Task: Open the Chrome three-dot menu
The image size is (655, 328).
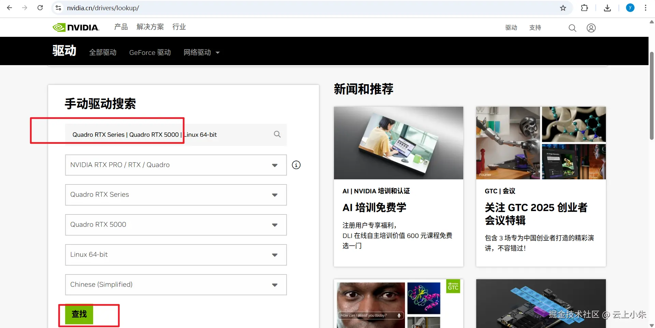Action: 645,8
